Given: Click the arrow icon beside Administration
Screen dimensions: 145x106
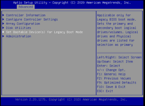Looking at the screenshot, I should click(3, 36).
